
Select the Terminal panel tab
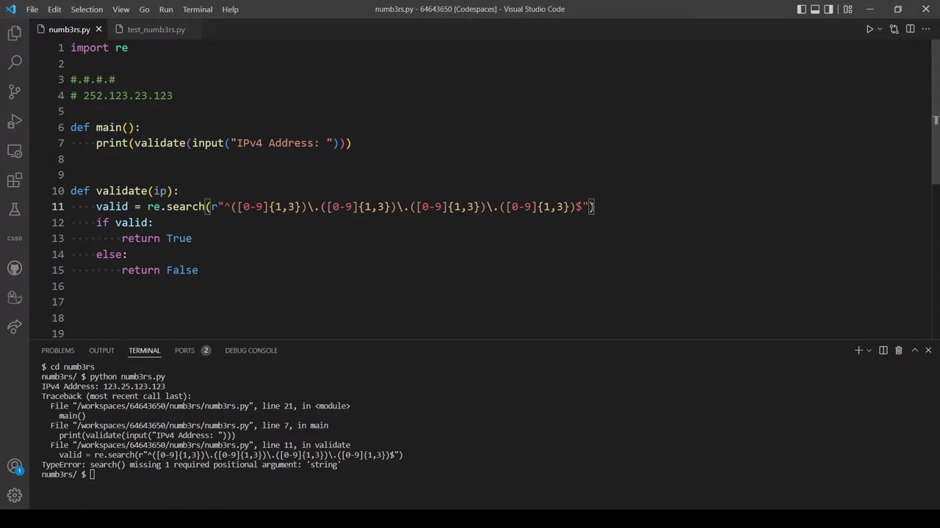(144, 351)
